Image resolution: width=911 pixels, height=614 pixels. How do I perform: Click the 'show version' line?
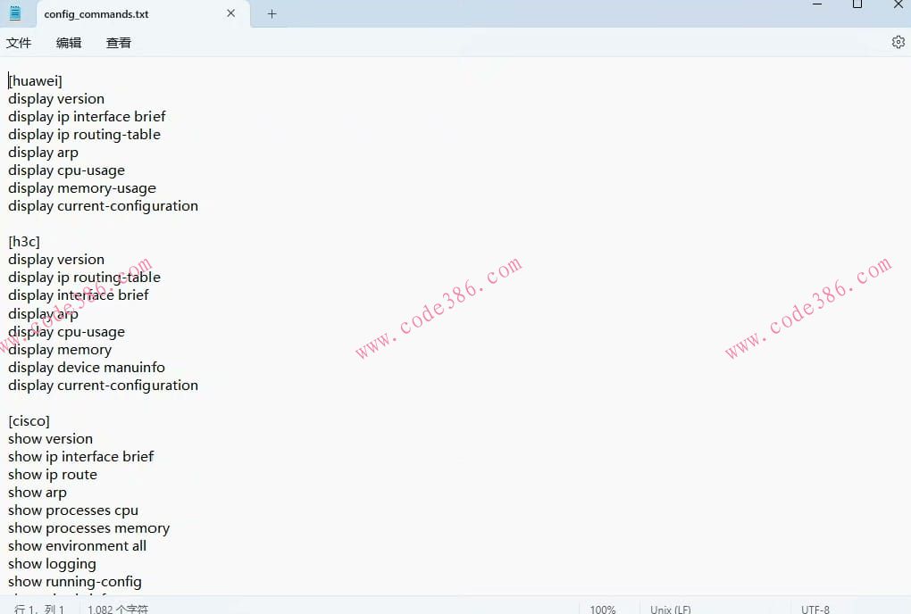51,439
